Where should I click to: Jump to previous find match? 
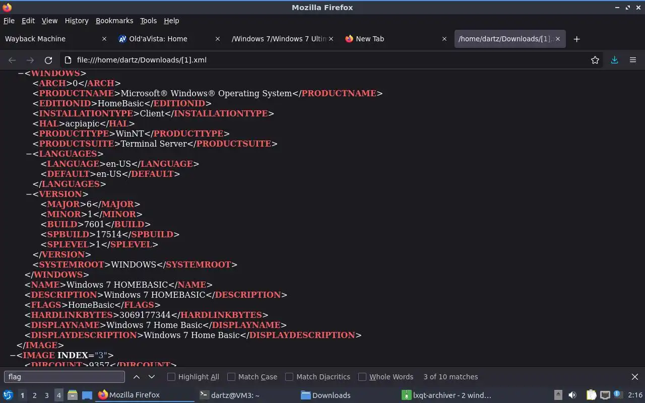point(137,377)
